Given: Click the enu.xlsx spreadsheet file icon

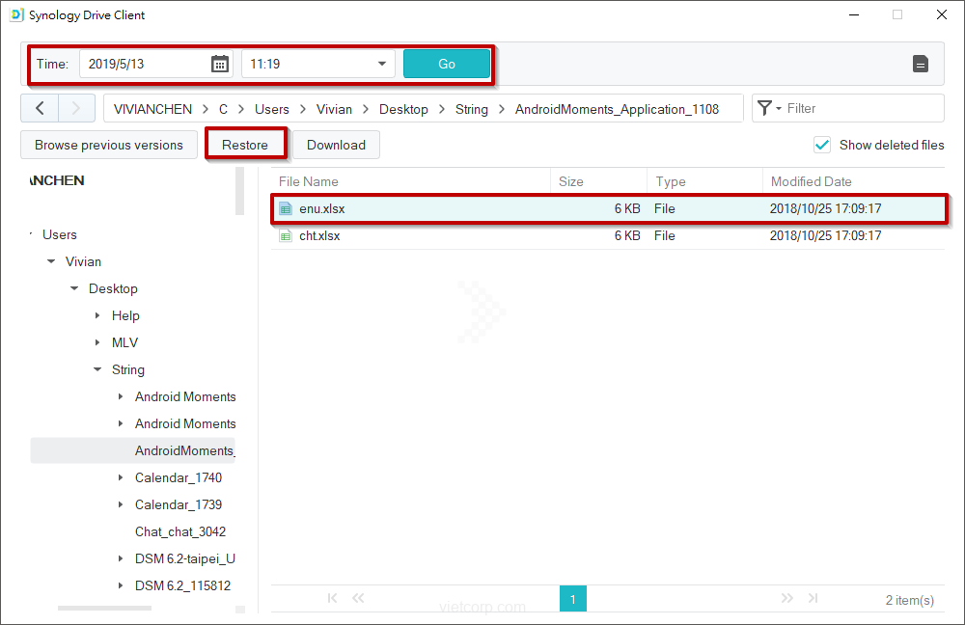Looking at the screenshot, I should (286, 208).
